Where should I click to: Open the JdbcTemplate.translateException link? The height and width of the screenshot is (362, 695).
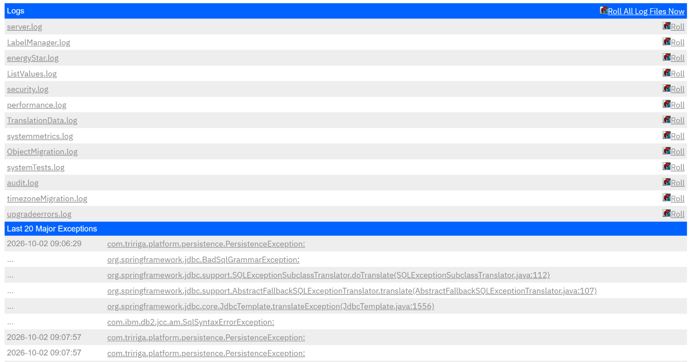[x=271, y=306]
